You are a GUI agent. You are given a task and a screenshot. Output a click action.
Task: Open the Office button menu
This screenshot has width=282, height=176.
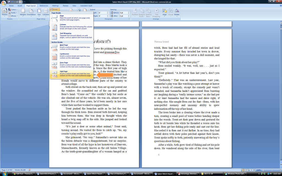(3, 3)
